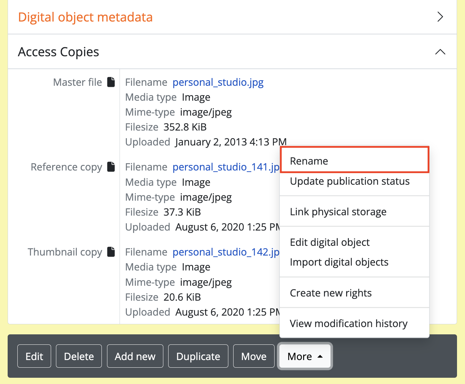Click the Master file document icon
The width and height of the screenshot is (465, 384).
pyautogui.click(x=111, y=82)
